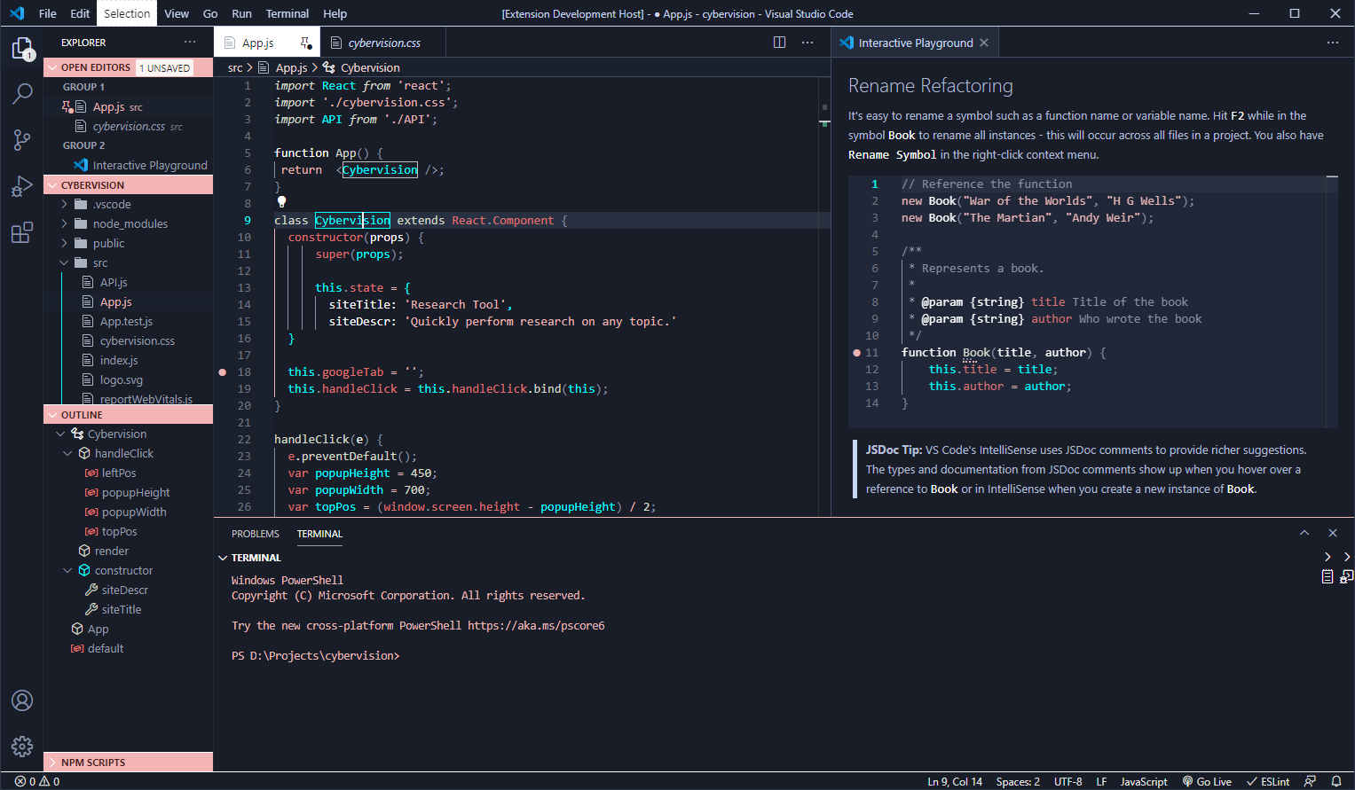
Task: Expand the .vscode folder
Action: pos(64,204)
